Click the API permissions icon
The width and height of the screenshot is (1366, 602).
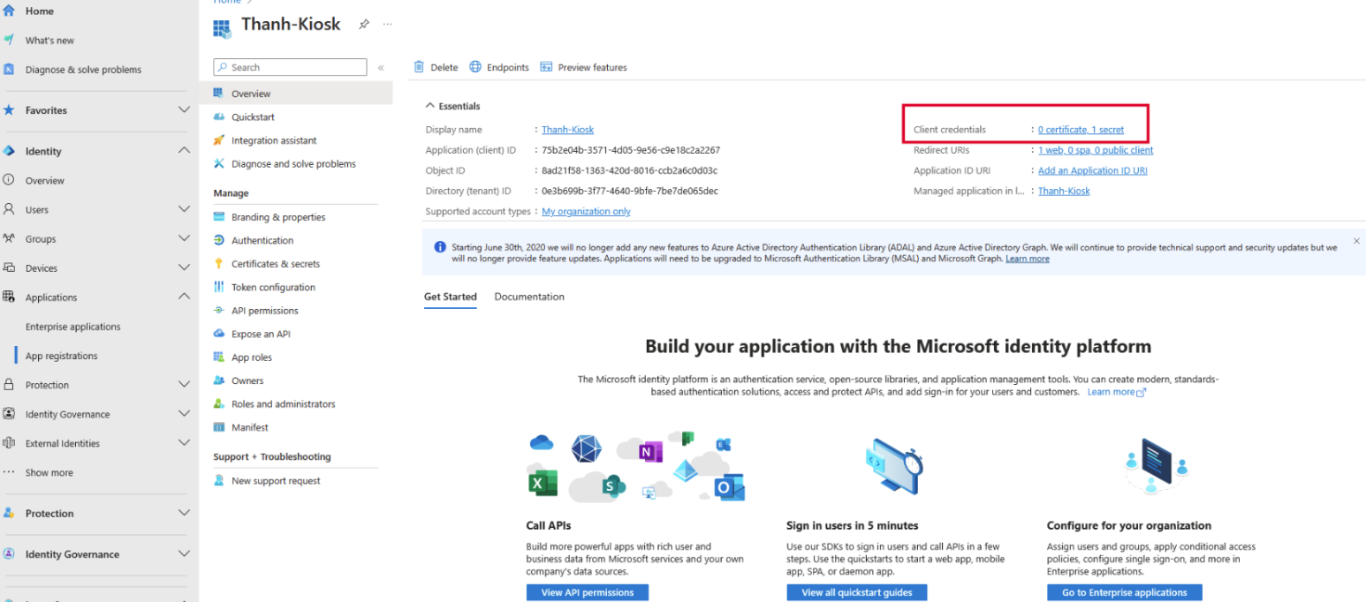(219, 310)
